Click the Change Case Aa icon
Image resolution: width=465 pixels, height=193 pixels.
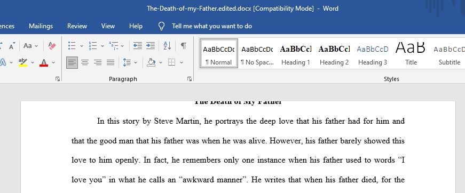28,46
